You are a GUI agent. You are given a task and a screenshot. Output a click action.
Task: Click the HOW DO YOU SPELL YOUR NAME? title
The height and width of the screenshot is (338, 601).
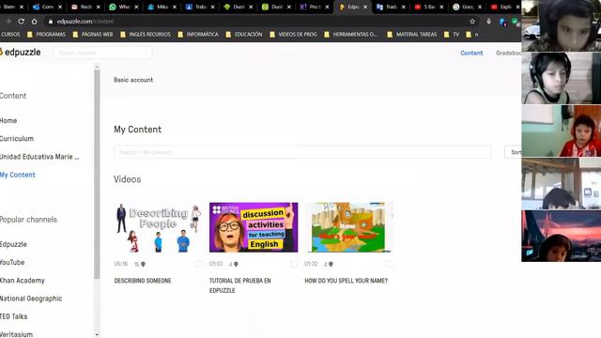(x=347, y=281)
